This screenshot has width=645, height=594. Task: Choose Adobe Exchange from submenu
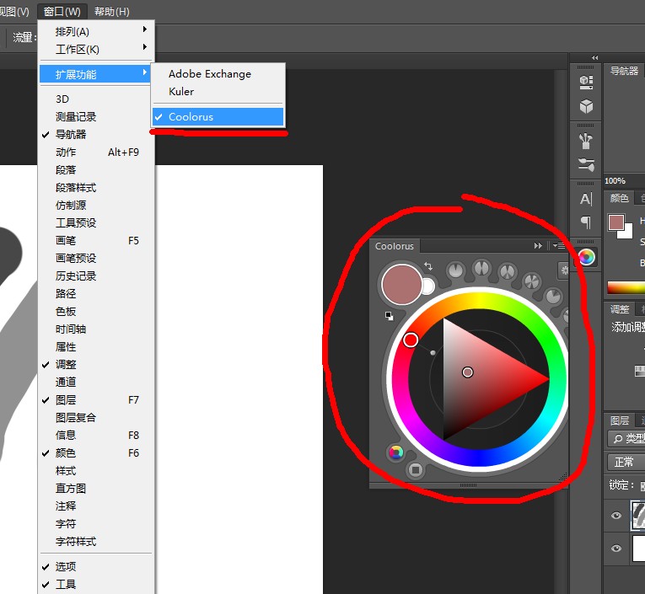218,74
